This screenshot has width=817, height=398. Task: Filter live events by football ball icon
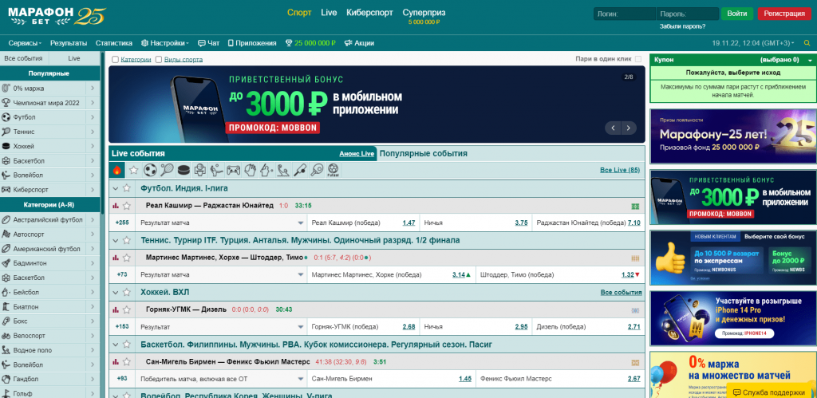(x=151, y=170)
